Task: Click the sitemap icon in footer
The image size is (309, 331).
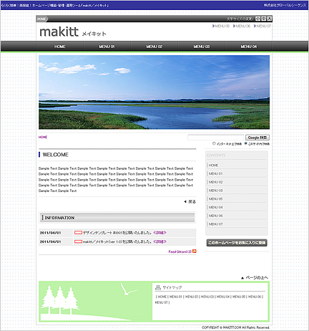Action: pyautogui.click(x=158, y=287)
